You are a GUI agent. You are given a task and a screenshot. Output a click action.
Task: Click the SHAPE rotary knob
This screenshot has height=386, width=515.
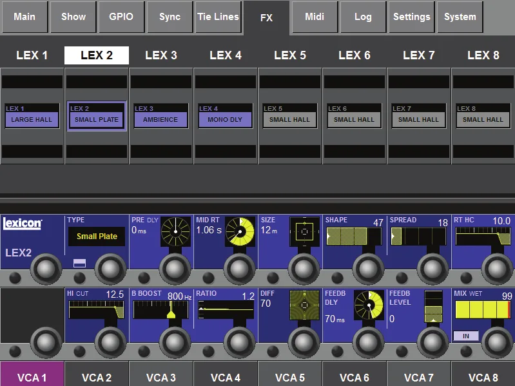pyautogui.click(x=368, y=269)
